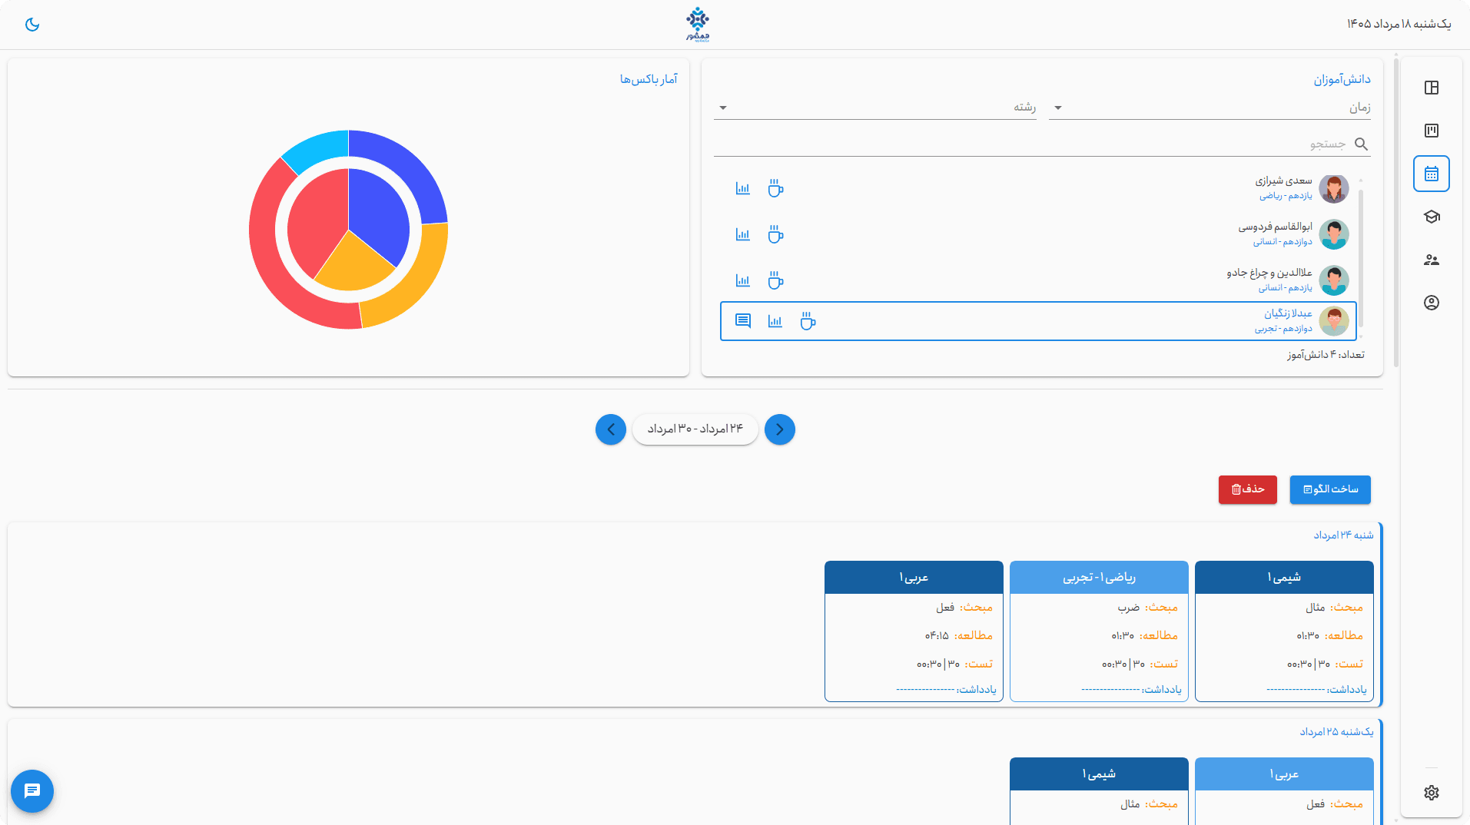This screenshot has width=1470, height=825.
Task: Open the ریاضی ۱ - تجربی card header
Action: (x=1099, y=577)
